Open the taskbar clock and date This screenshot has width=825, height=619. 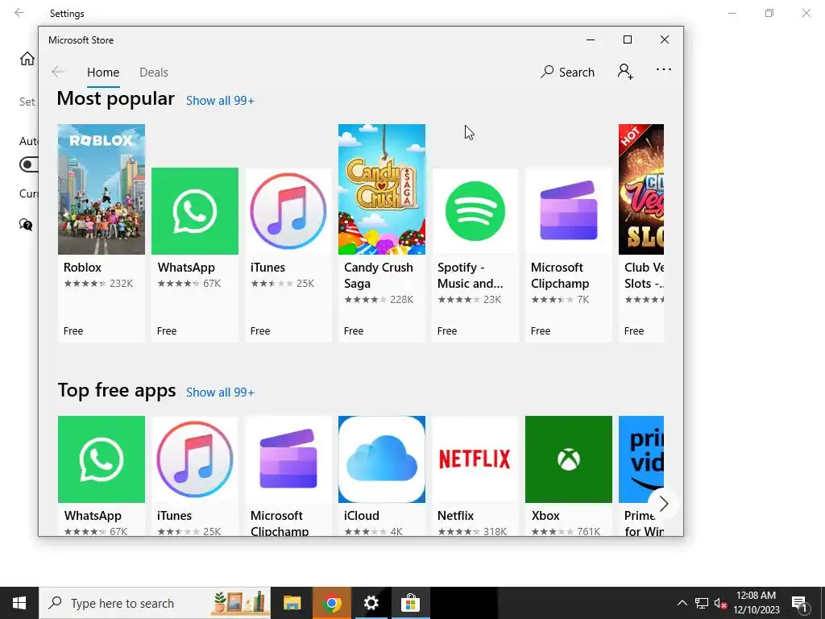(757, 603)
